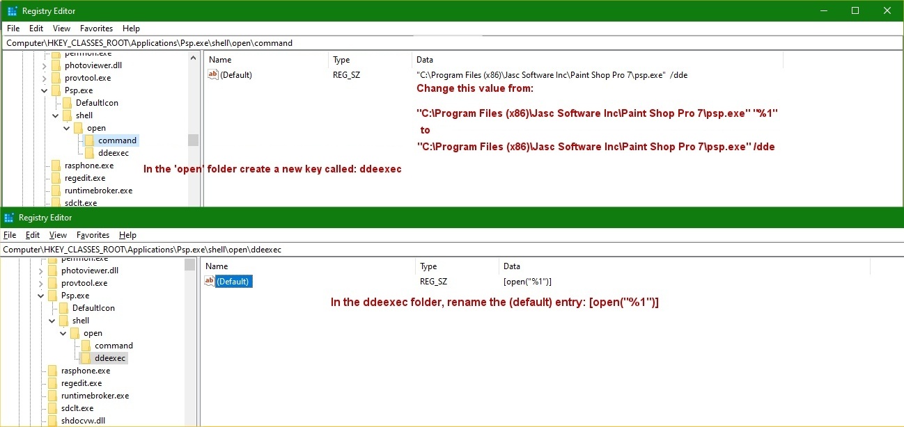Select rasphone.exe folder icon in bottom tree
The image size is (904, 427).
pos(52,371)
